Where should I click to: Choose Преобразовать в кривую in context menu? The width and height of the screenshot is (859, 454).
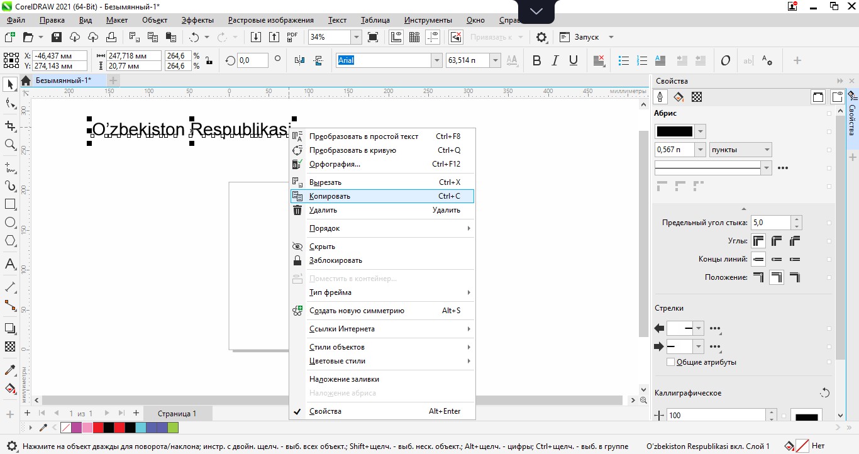click(382, 150)
